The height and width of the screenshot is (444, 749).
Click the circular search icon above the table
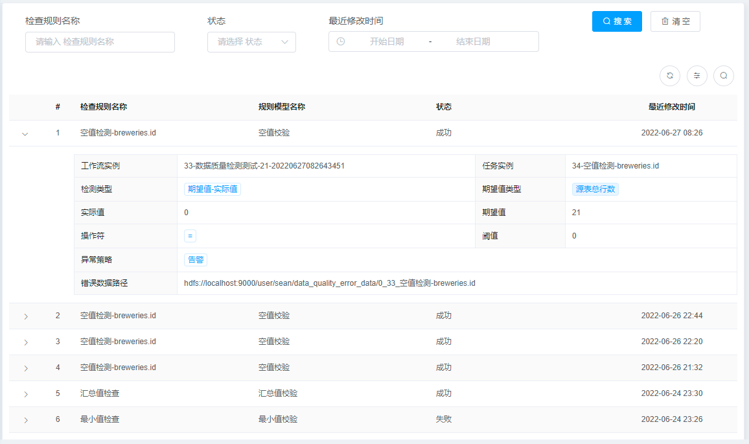pyautogui.click(x=724, y=76)
